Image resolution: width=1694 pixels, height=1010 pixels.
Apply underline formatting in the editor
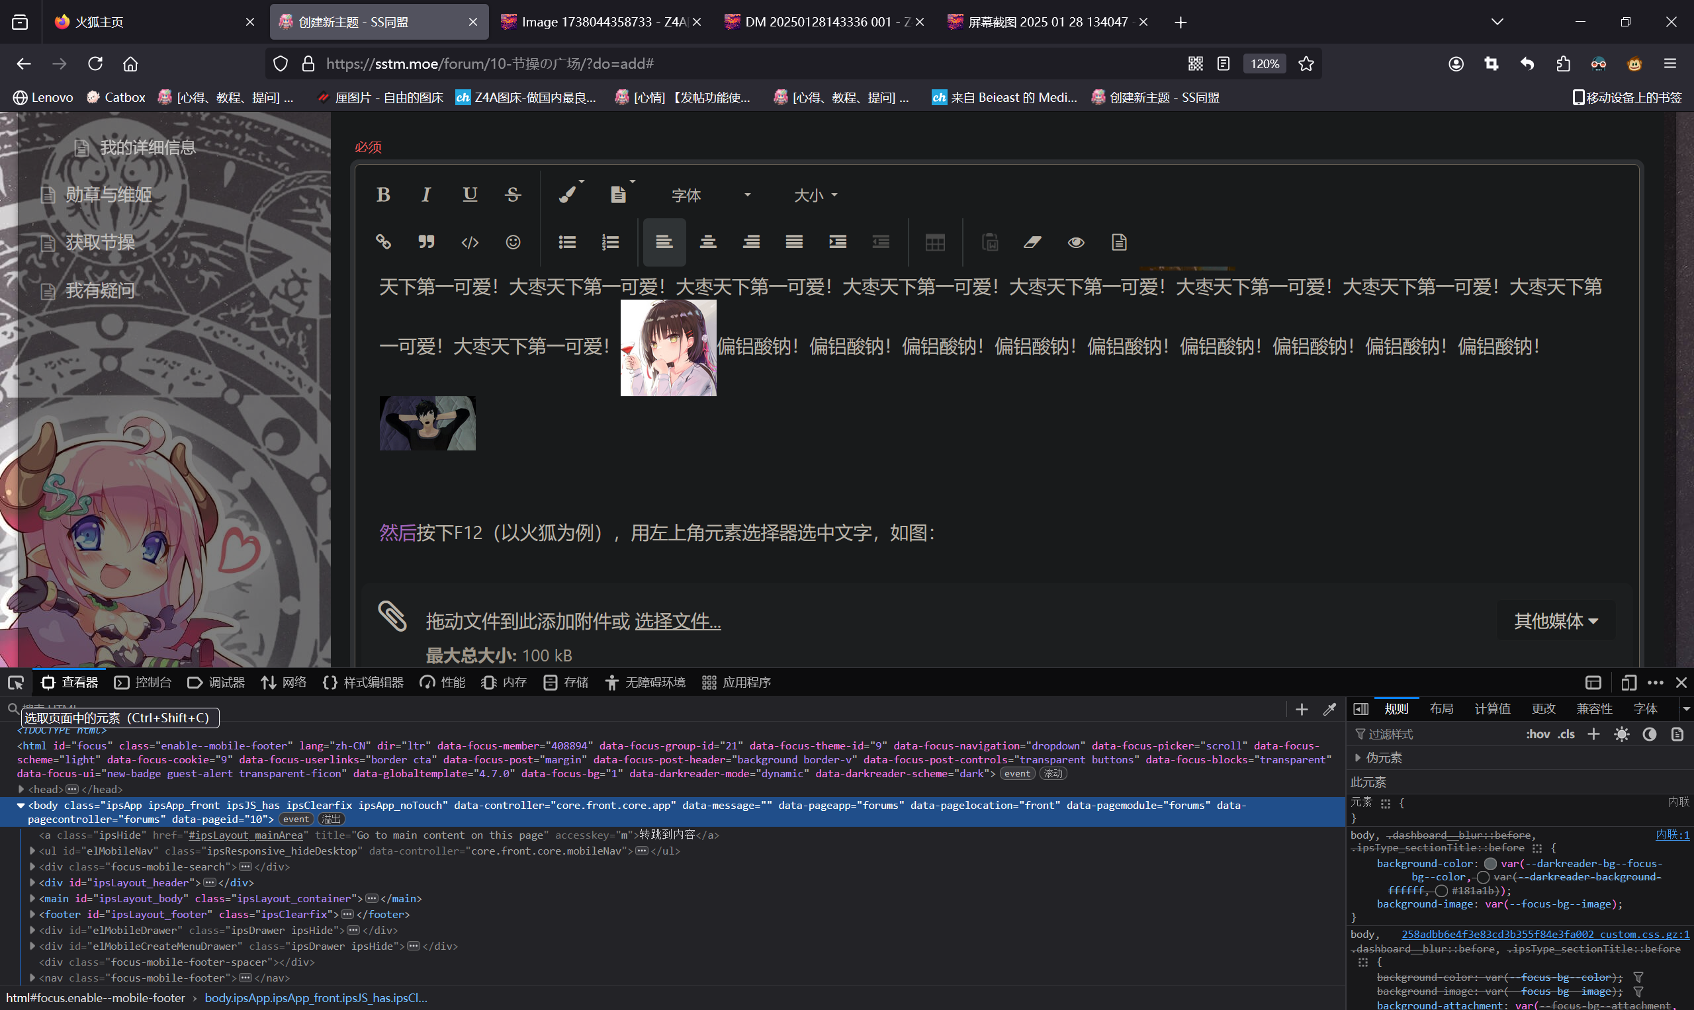[x=470, y=195]
